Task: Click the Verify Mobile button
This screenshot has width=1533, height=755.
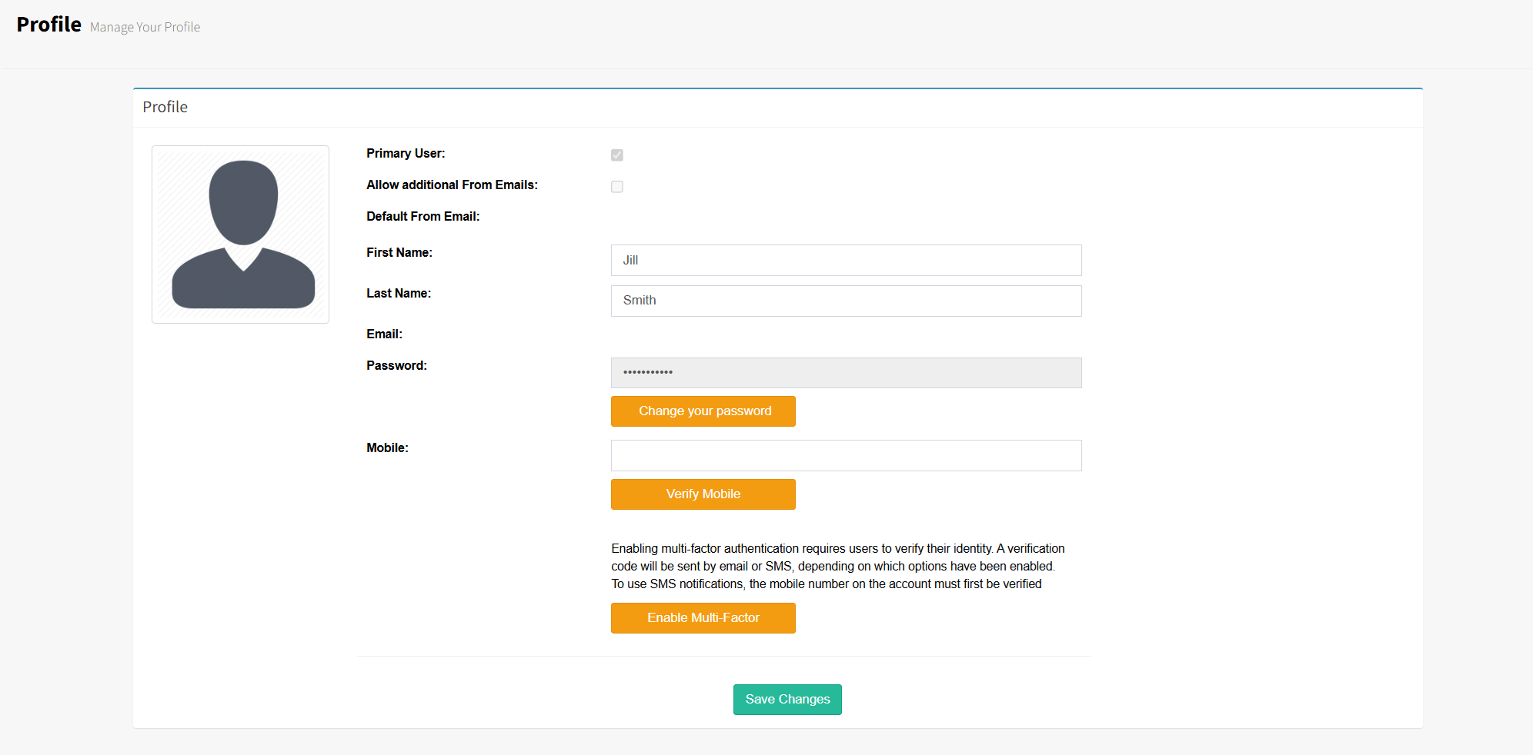Action: [x=703, y=494]
